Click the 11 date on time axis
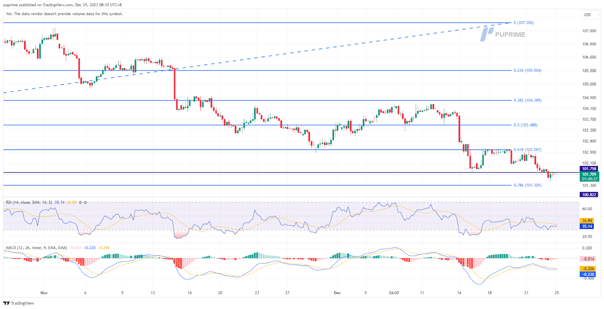This screenshot has height=309, width=604. (x=422, y=293)
